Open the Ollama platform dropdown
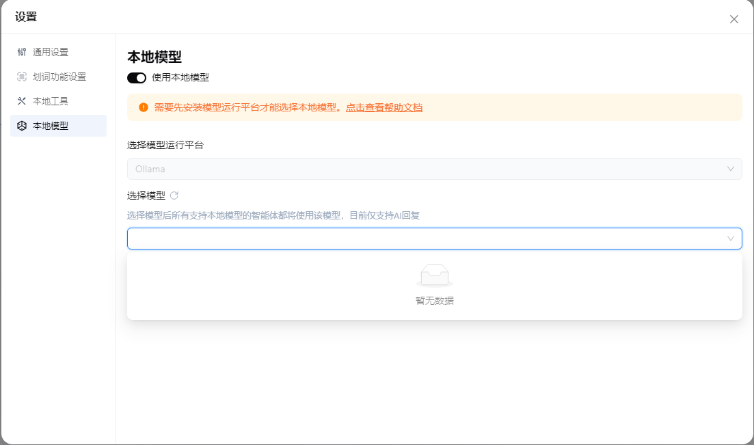Image resolution: width=754 pixels, height=445 pixels. (424, 169)
